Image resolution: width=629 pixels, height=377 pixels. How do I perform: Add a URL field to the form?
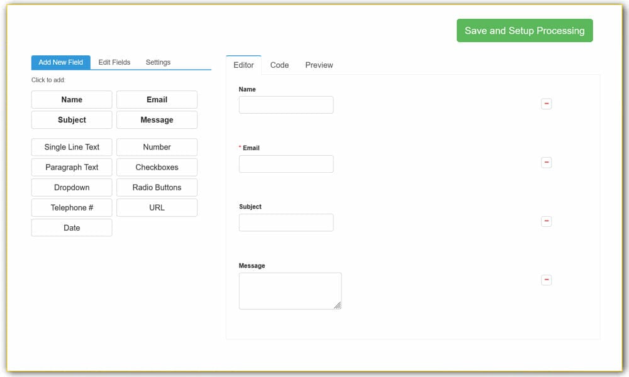click(x=157, y=207)
